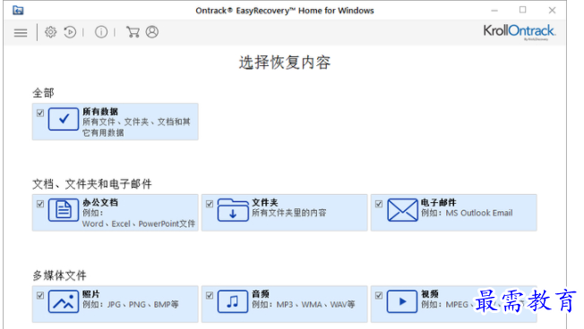This screenshot has width=584, height=329.
Task: Click the 照片 picture icon
Action: (64, 301)
